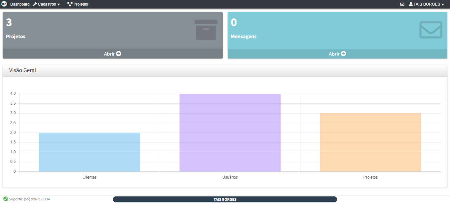
Task: Click the arrow icon on Mensagens card's Abrir
Action: pos(343,54)
